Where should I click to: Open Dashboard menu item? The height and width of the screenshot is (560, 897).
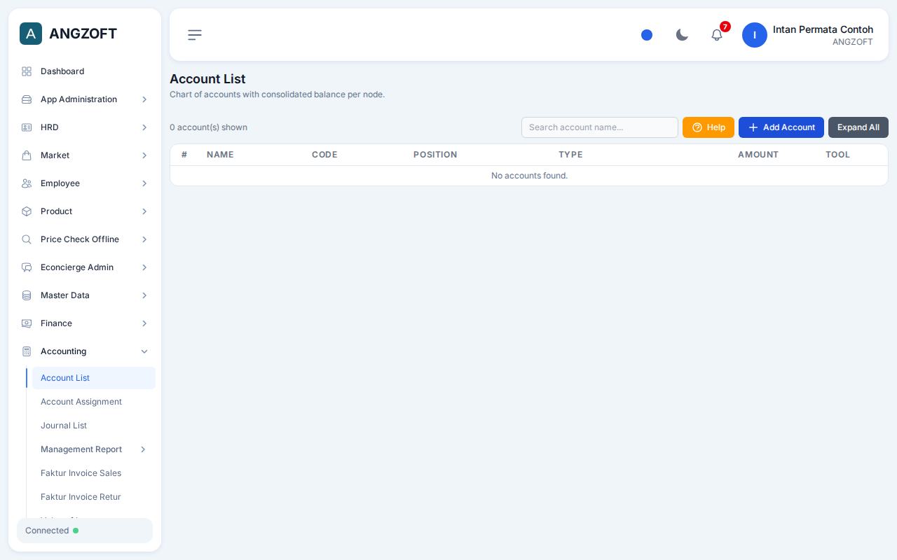[85, 71]
